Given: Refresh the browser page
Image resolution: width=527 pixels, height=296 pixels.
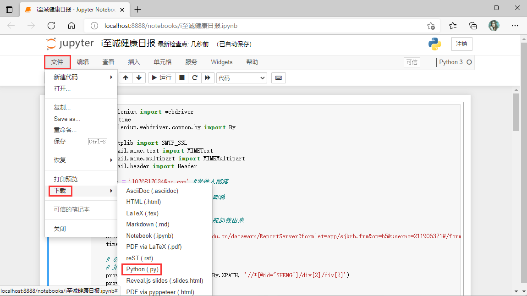Looking at the screenshot, I should click(x=51, y=26).
